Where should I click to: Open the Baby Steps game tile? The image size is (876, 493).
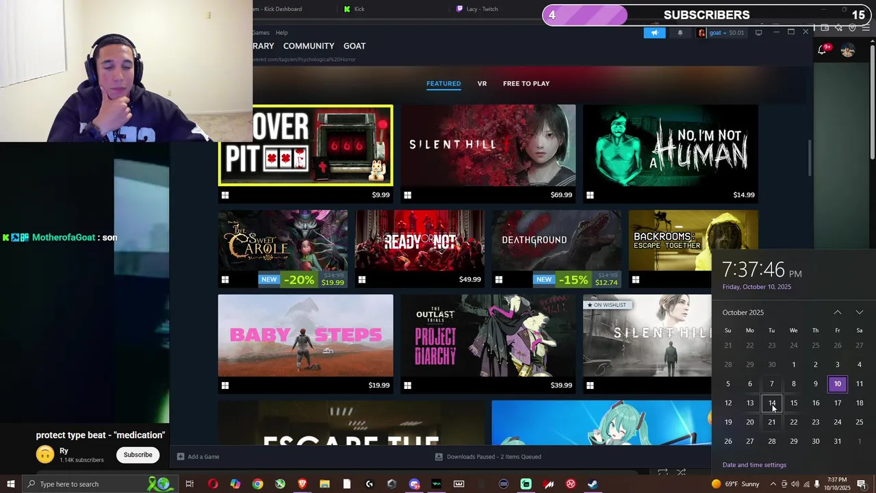tap(305, 344)
